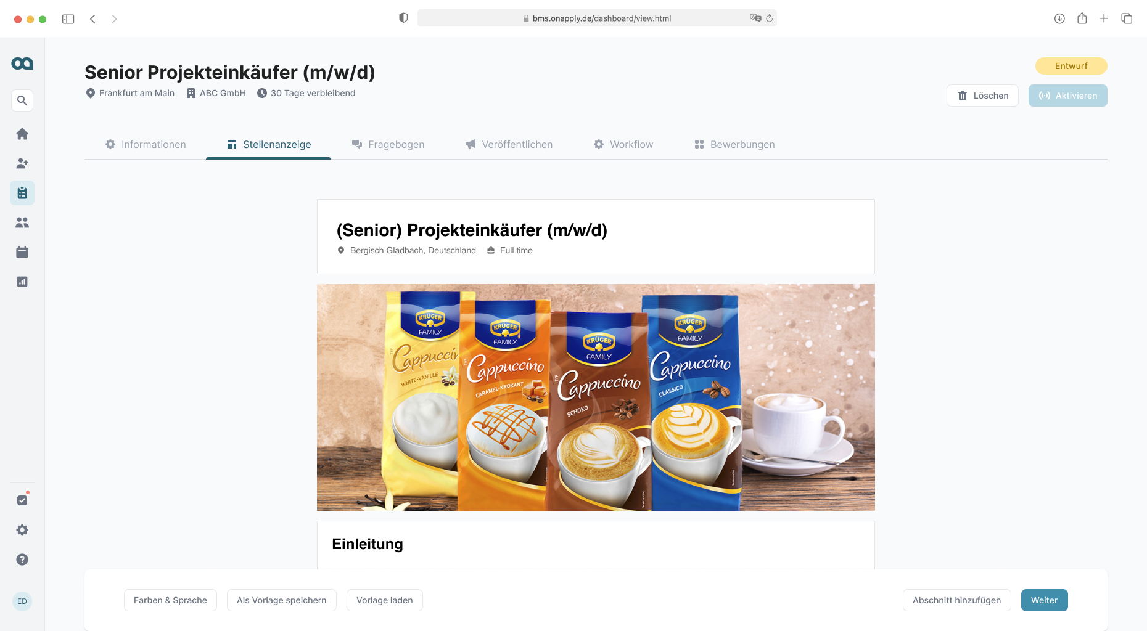Open add candidate icon in sidebar
The width and height of the screenshot is (1147, 631).
coord(22,163)
